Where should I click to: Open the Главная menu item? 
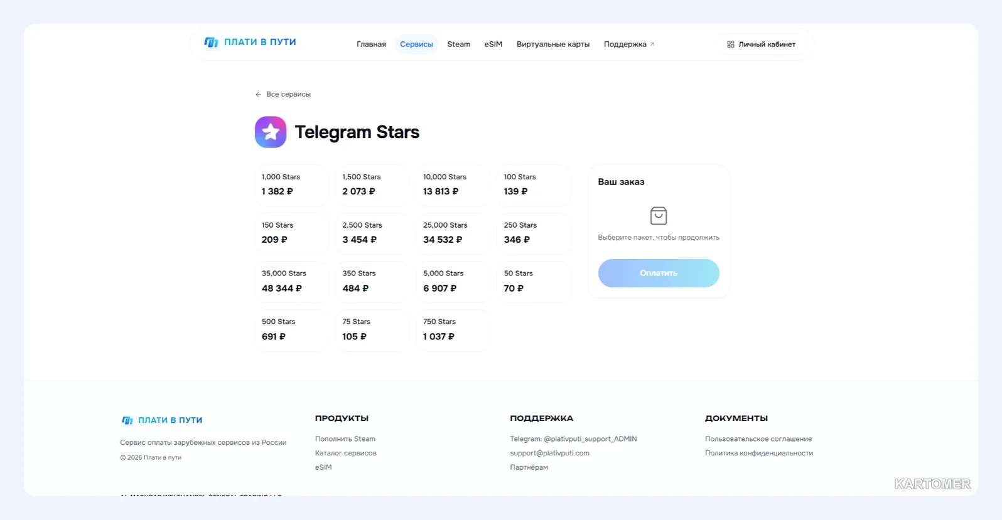pos(371,45)
